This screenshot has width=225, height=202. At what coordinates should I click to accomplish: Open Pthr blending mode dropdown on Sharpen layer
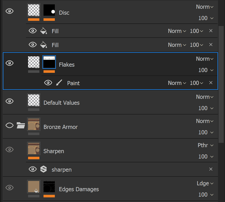pos(205,145)
